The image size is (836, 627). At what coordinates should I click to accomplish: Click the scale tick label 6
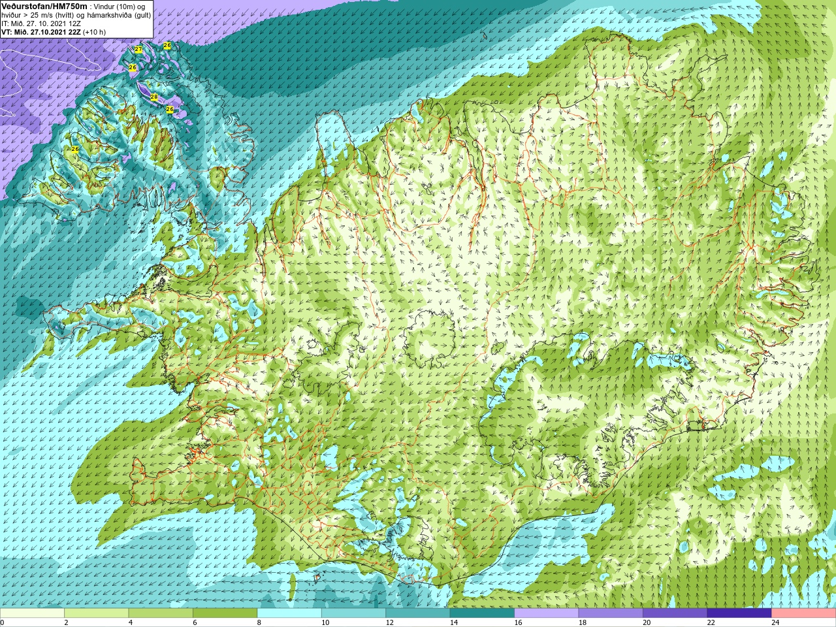point(195,622)
